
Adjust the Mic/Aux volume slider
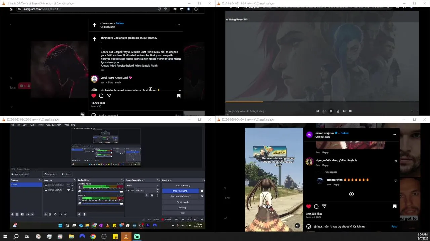click(x=102, y=204)
